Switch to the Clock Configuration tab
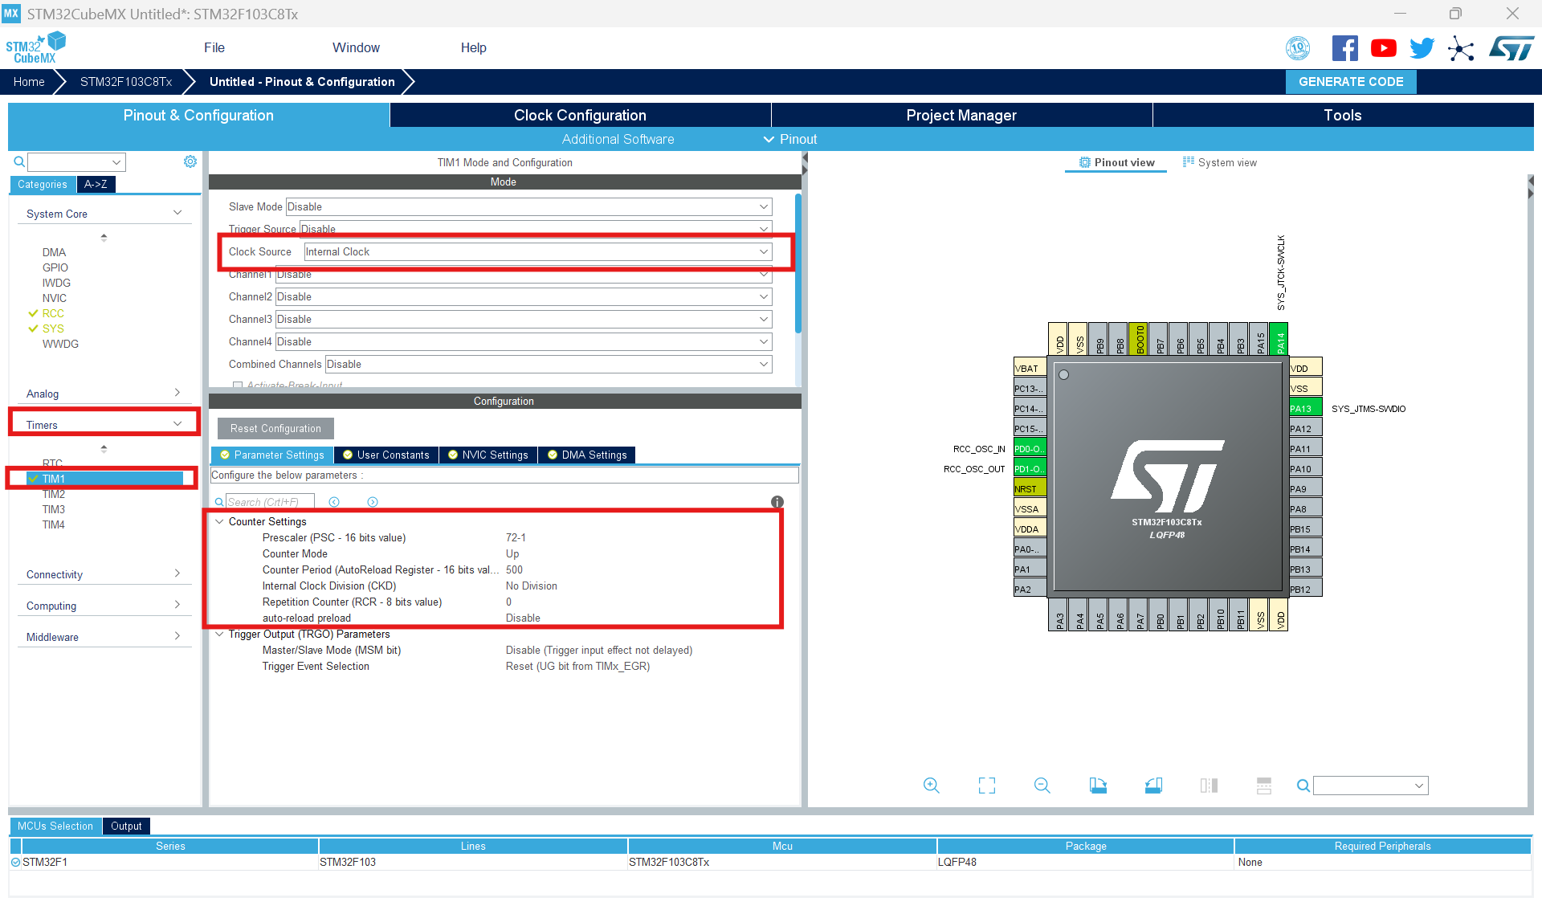Viewport: 1542px width, 906px height. pos(580,115)
